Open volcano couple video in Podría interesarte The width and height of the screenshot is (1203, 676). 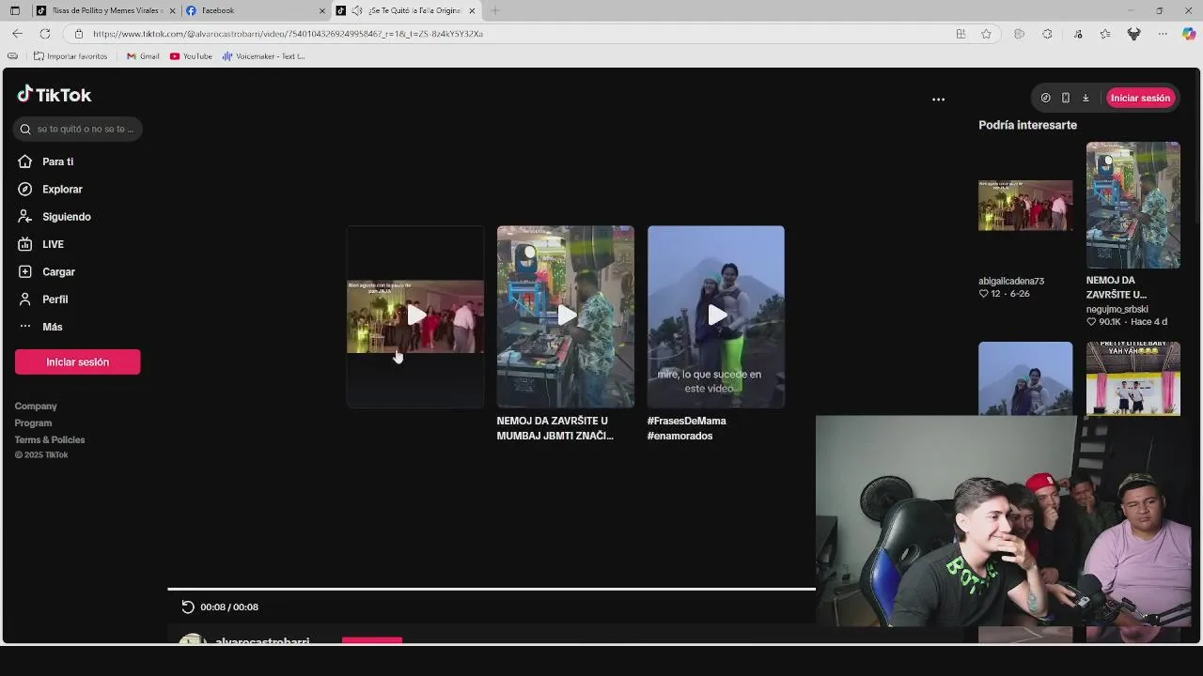coord(1025,378)
